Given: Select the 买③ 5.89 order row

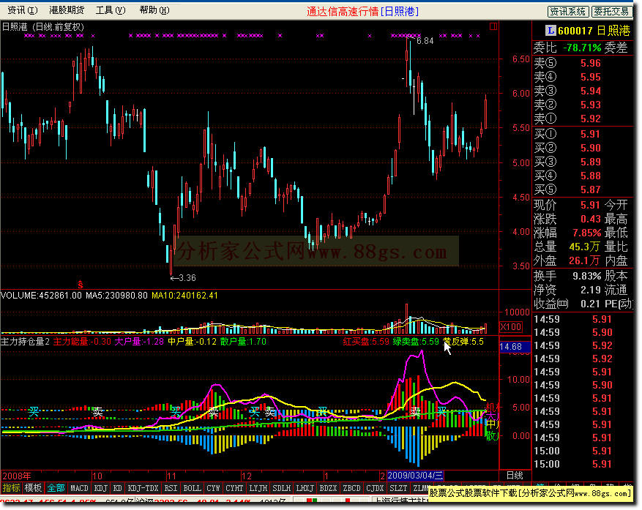Looking at the screenshot, I should [x=582, y=162].
